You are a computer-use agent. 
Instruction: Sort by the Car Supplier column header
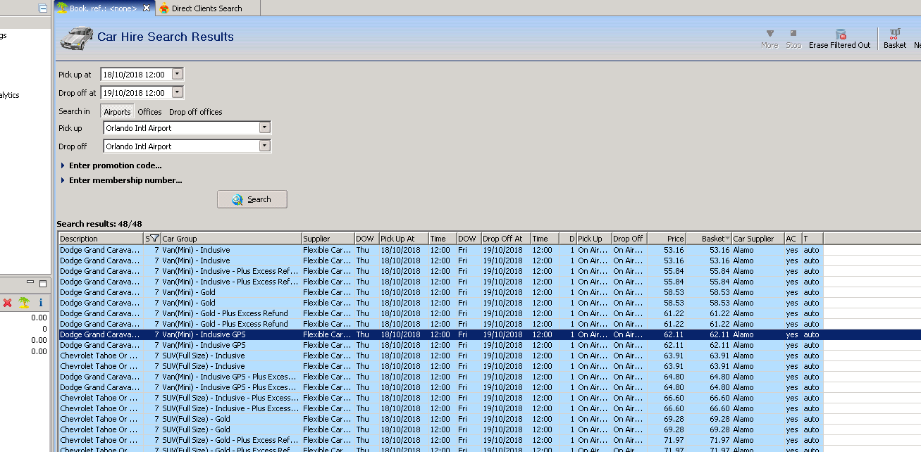pos(758,239)
